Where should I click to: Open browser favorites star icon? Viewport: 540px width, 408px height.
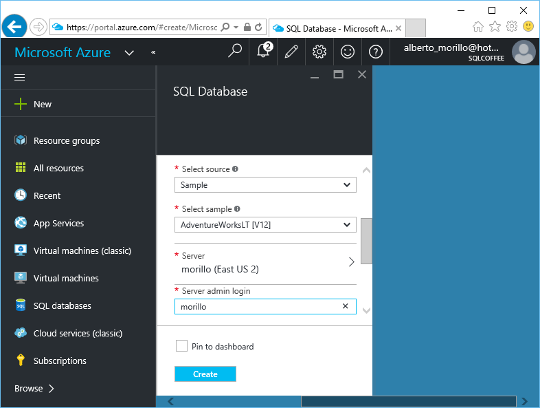click(495, 26)
